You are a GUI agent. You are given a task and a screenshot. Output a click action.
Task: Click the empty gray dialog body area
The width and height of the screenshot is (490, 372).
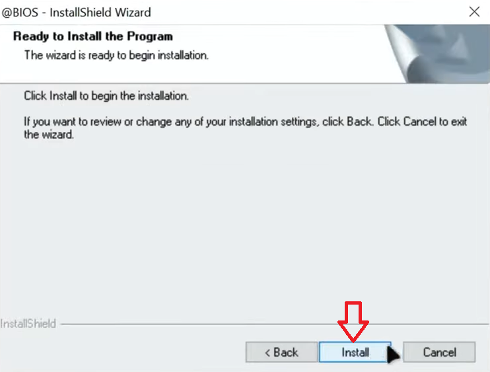[245, 225]
